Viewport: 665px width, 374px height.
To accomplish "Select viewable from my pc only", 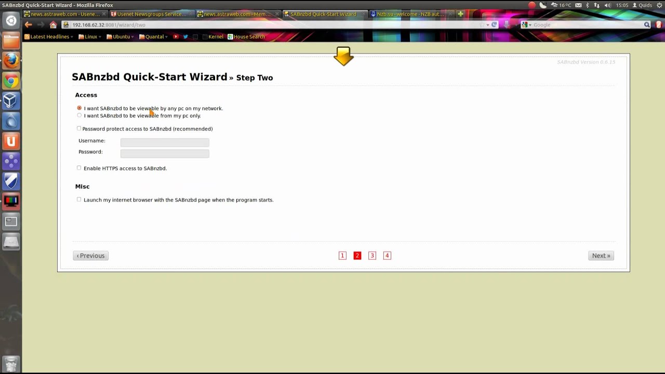I will coord(79,115).
